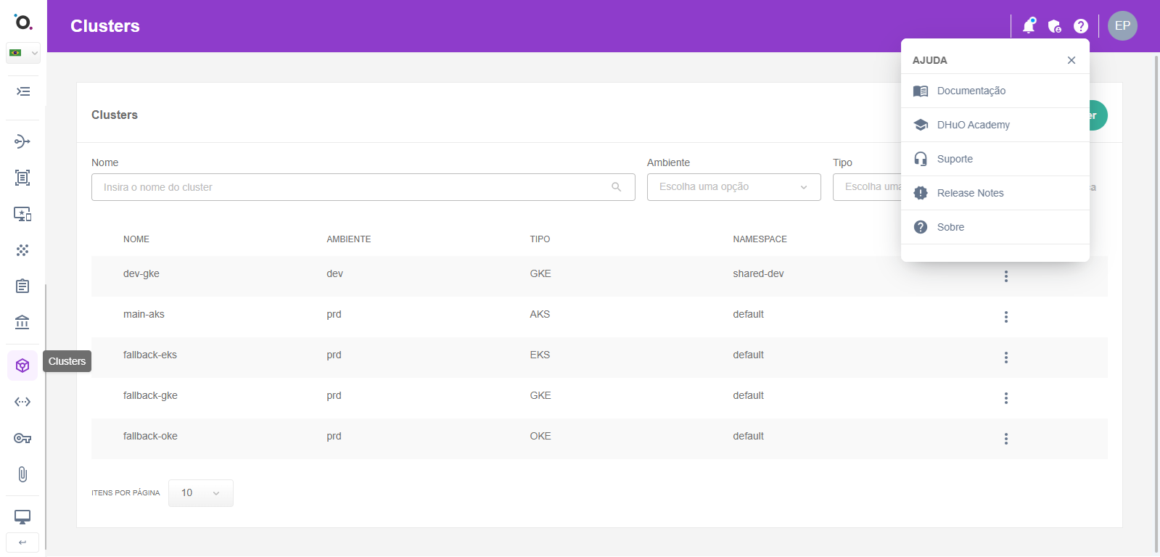
Task: Open the flow connector sidebar icon
Action: (x=22, y=141)
